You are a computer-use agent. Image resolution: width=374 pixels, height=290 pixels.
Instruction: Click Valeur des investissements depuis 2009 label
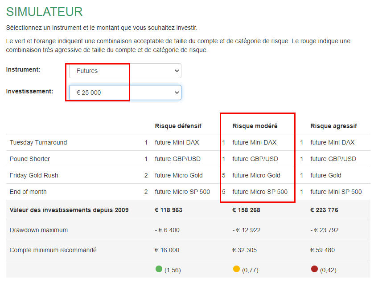pyautogui.click(x=69, y=210)
